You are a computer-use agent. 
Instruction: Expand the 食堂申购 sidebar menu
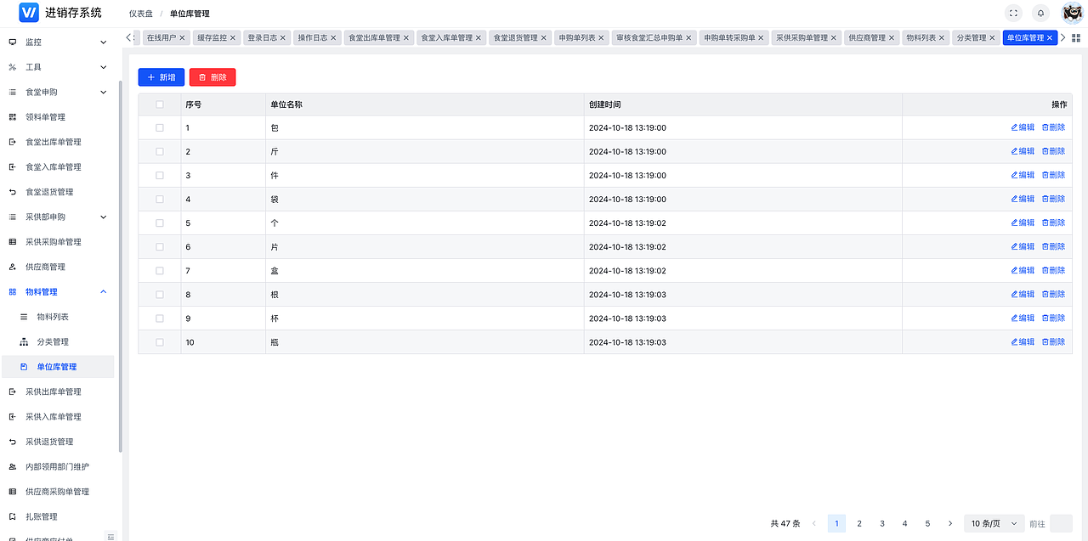57,92
